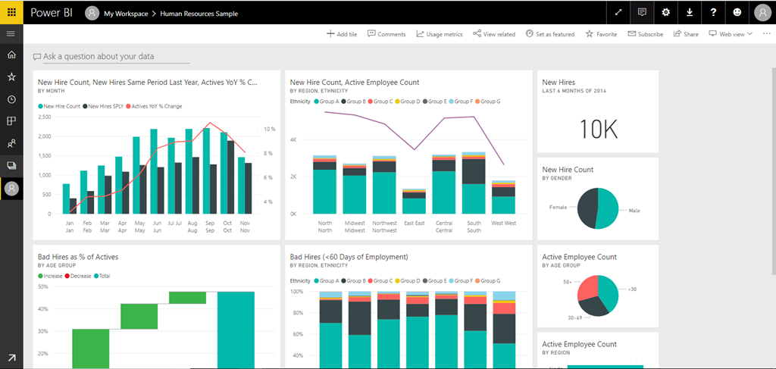The image size is (776, 369).
Task: Click the Power BI logo text
Action: pyautogui.click(x=52, y=13)
